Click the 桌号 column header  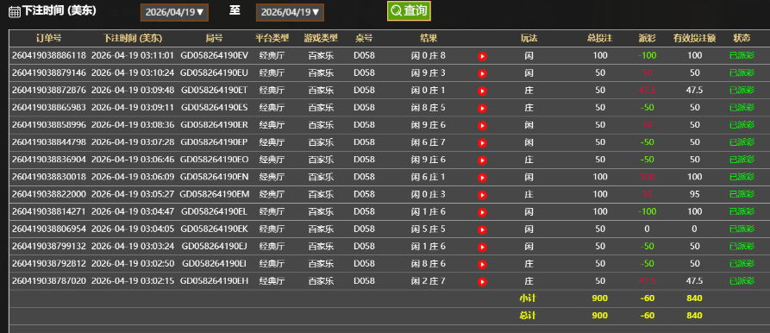[x=364, y=38]
